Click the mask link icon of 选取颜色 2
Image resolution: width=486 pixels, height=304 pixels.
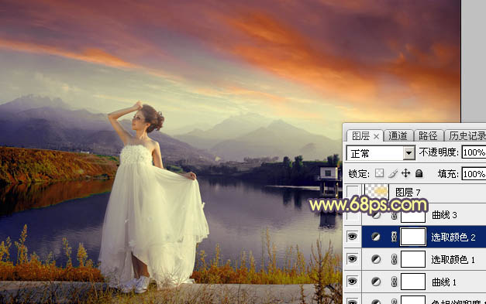[394, 237]
